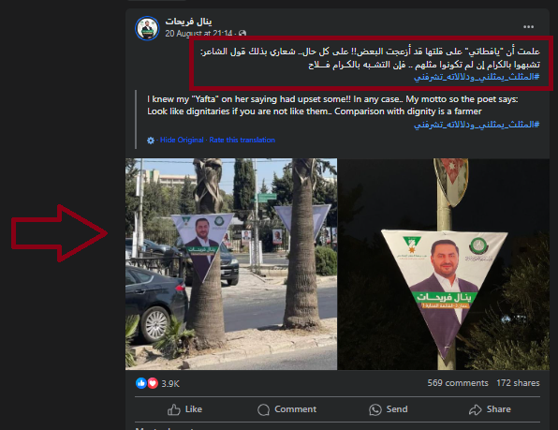Open the 569 comments link
The image size is (558, 430).
[458, 383]
